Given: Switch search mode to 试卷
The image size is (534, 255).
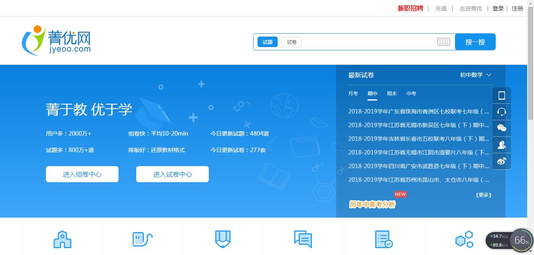Looking at the screenshot, I should click(x=291, y=41).
